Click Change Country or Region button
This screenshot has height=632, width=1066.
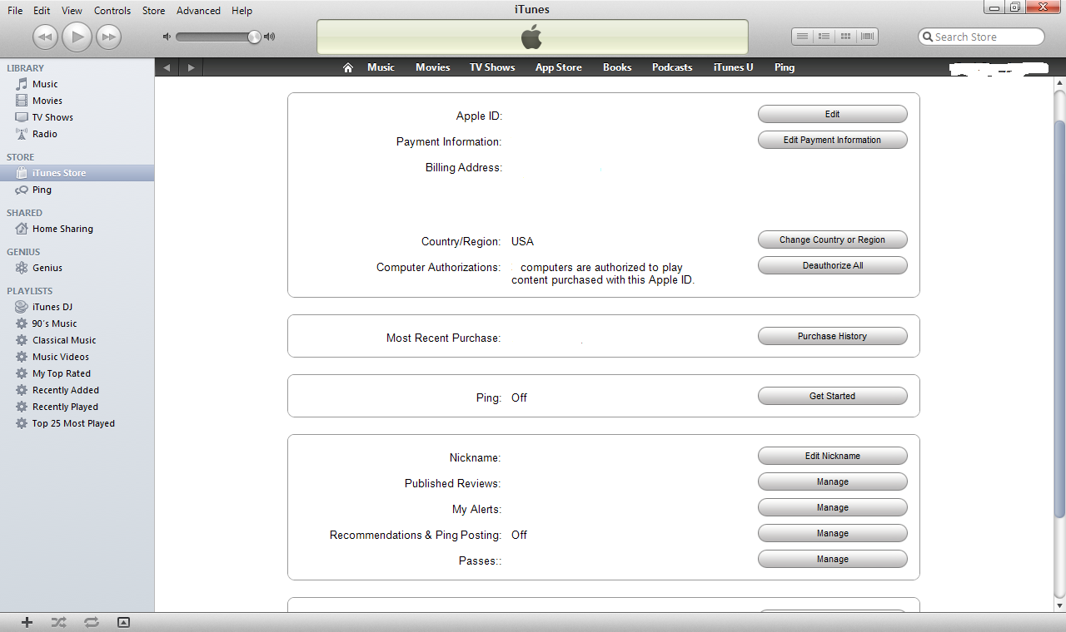(832, 240)
